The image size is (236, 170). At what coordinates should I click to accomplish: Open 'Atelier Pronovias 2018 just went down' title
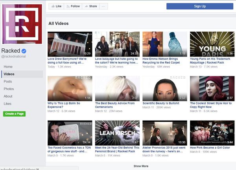(164, 150)
